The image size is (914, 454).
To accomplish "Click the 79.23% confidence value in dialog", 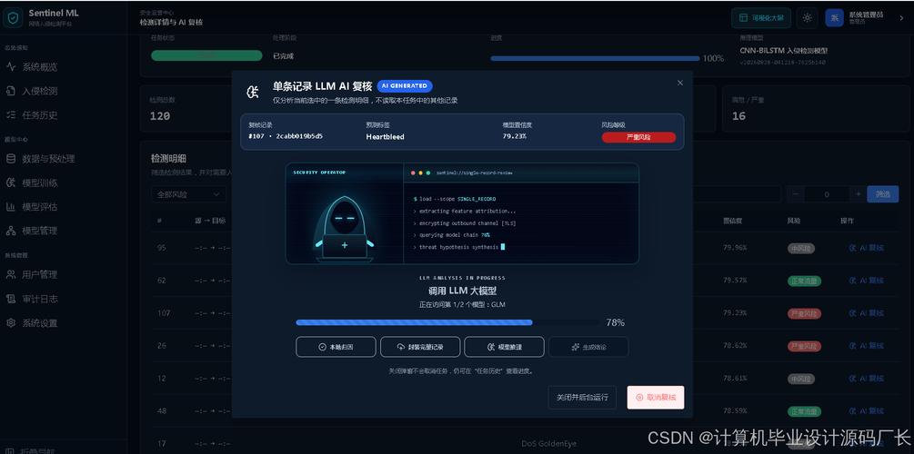I will (x=514, y=136).
